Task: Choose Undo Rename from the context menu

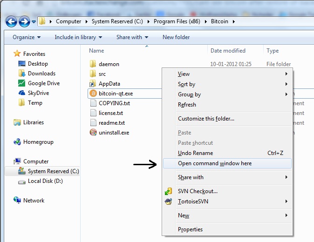Action: click(227, 153)
